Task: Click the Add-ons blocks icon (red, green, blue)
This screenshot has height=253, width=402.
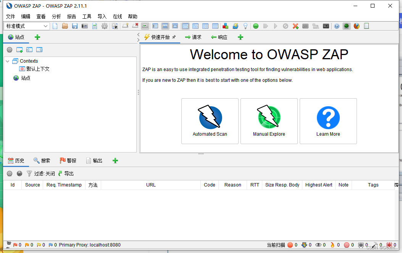Action: tap(225, 26)
